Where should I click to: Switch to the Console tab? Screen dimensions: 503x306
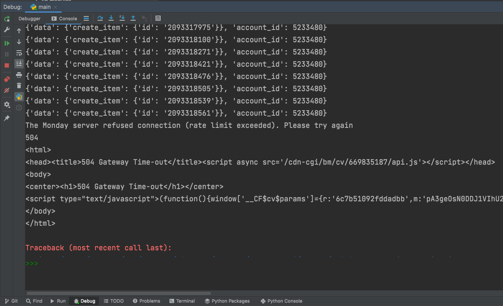point(64,19)
